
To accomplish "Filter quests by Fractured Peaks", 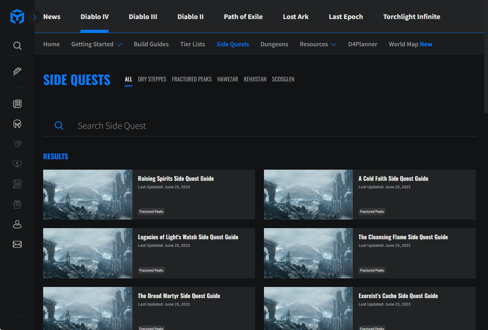I will [192, 79].
